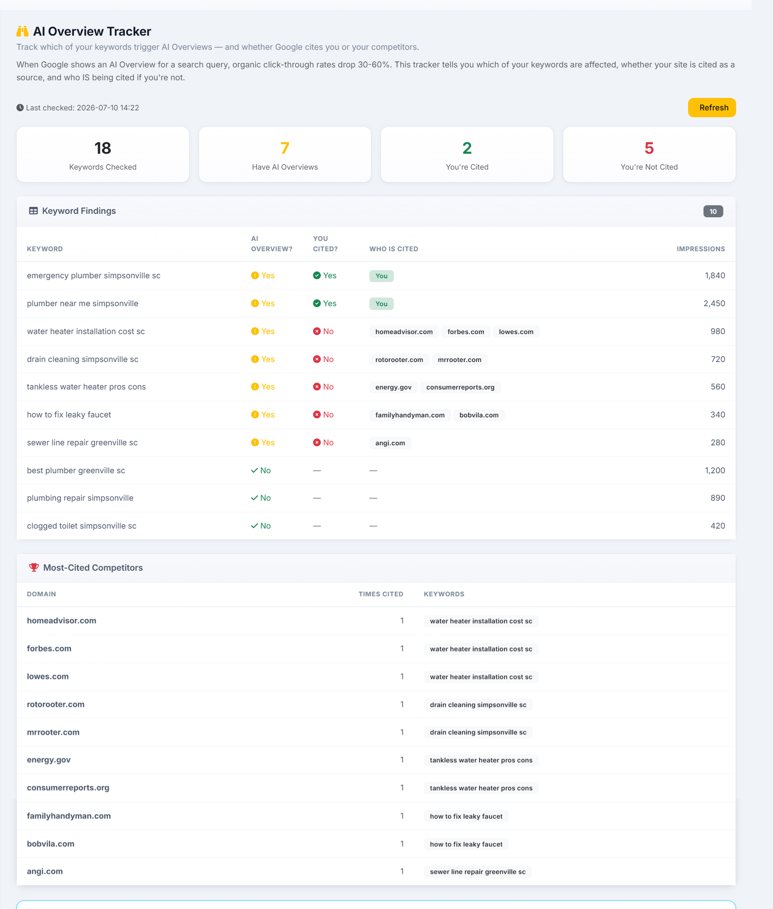773x909 pixels.
Task: Select forbes.com in Most-Cited Competitors
Action: click(49, 648)
